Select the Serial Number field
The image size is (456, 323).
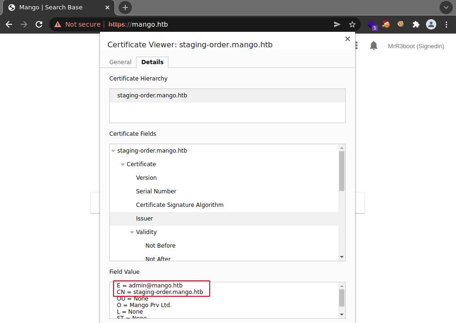(156, 191)
